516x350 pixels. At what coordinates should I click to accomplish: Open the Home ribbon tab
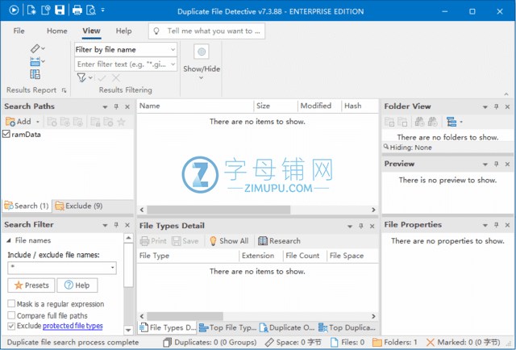pyautogui.click(x=56, y=31)
